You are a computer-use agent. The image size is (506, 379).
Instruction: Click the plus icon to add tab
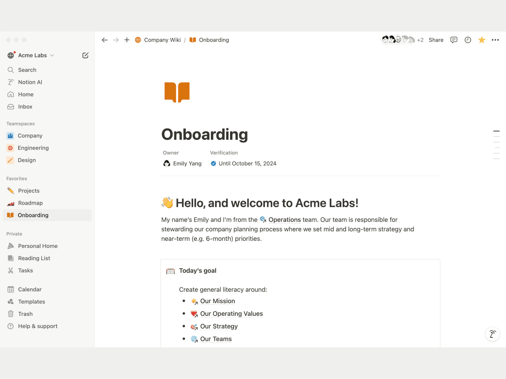point(127,40)
